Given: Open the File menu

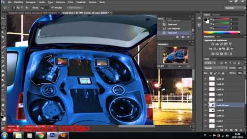Looking at the screenshot, I should coord(10,2).
